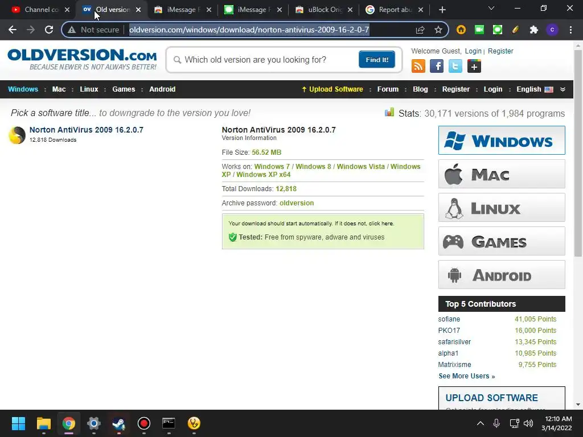Click the Register link beside Welcome Guest
Viewport: 583px width, 437px height.
500,51
